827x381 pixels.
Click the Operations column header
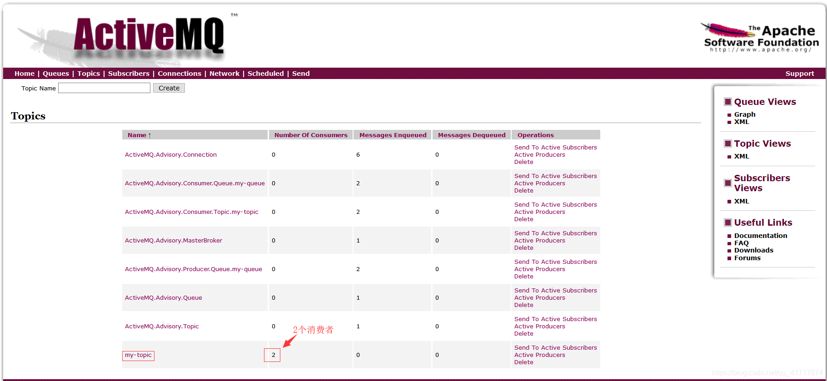pyautogui.click(x=536, y=135)
